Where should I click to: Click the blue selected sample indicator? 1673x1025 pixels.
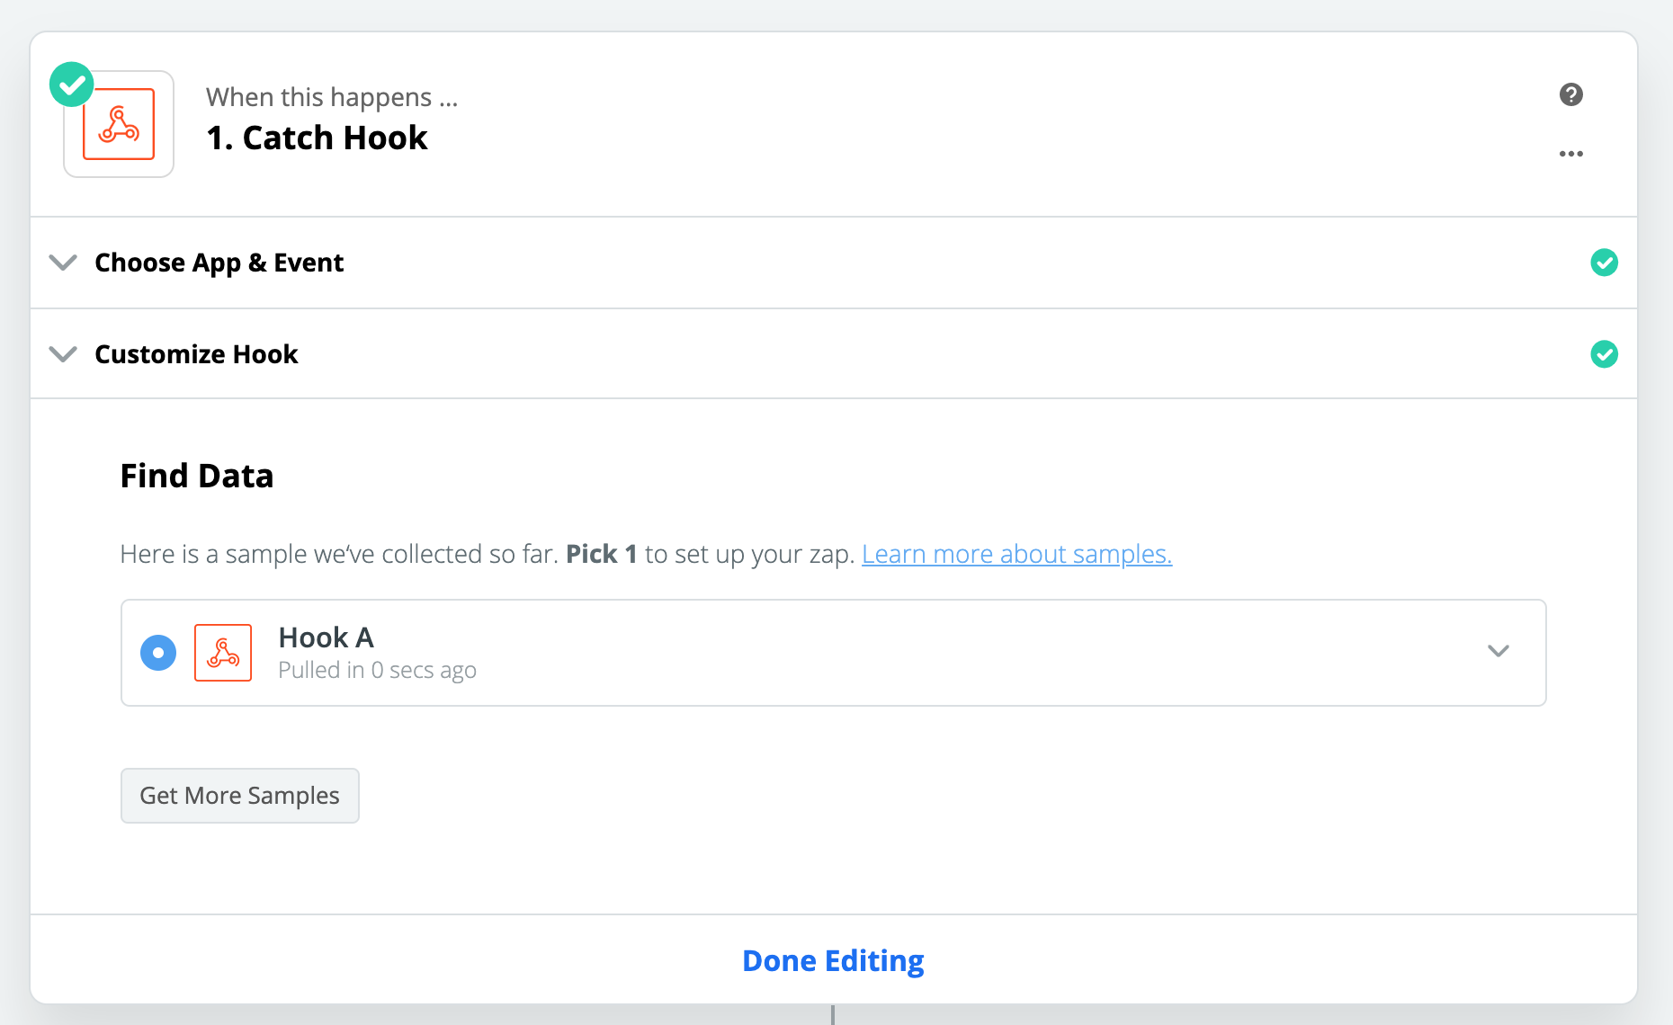[x=158, y=653]
